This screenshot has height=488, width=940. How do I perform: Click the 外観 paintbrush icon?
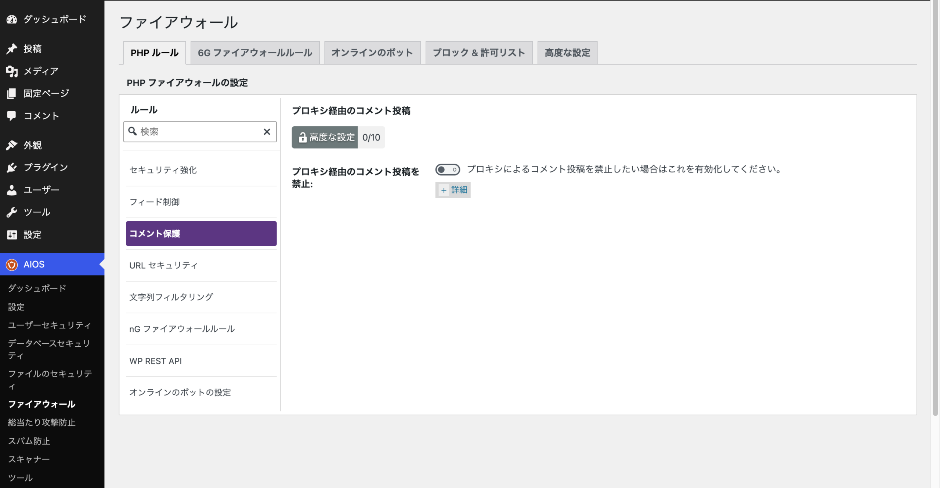(x=12, y=145)
